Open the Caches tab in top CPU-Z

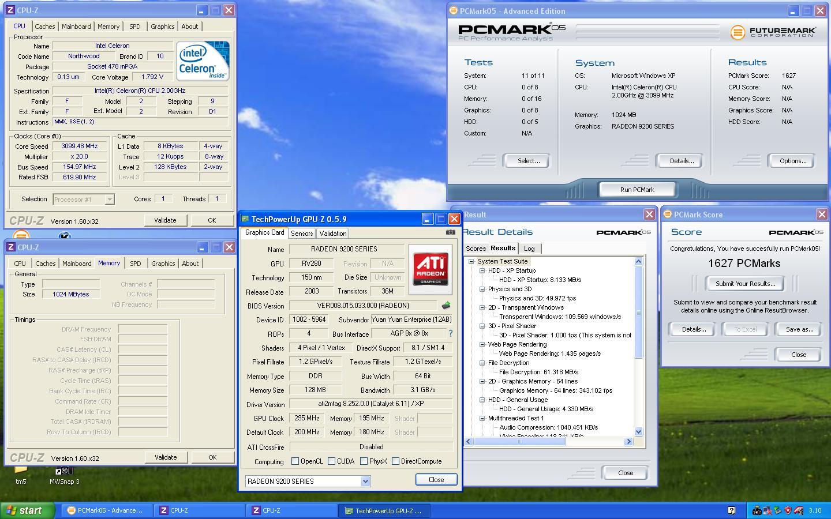(44, 27)
